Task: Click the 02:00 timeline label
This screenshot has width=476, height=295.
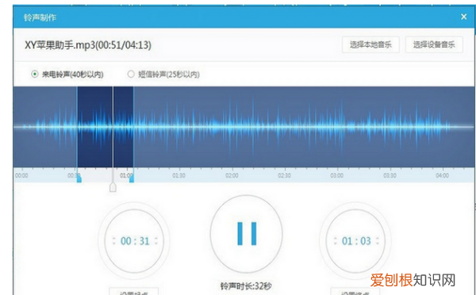Action: pos(232,176)
